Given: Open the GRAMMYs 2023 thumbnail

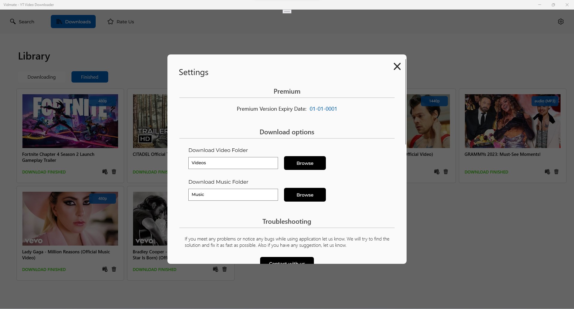Looking at the screenshot, I should click(x=513, y=121).
